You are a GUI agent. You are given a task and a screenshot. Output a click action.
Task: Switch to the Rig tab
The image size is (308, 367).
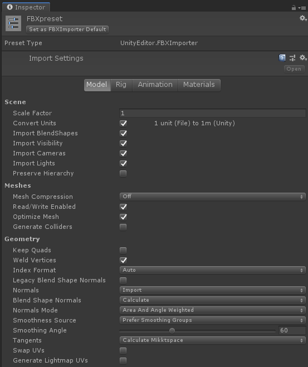pyautogui.click(x=121, y=85)
